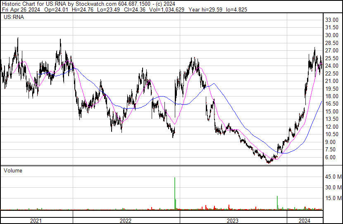Screen dimensions: 343x224
Task: Click the 19.50 price axis label
Action: click(332, 89)
